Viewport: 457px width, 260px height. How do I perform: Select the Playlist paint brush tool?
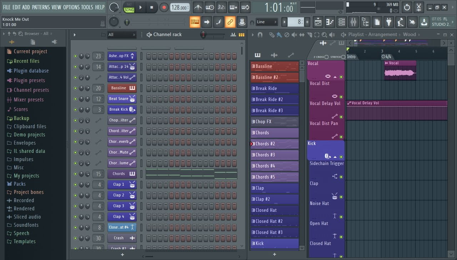point(279,35)
